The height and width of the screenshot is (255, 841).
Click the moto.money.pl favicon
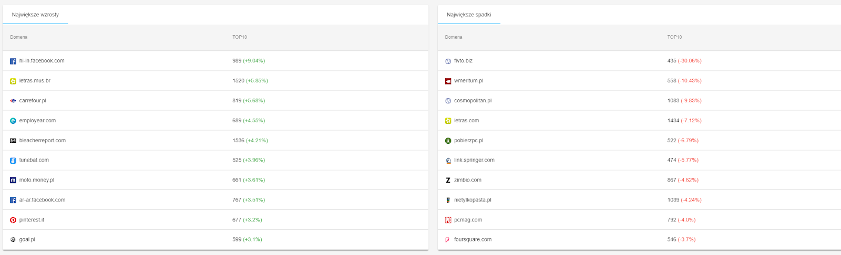coord(13,180)
